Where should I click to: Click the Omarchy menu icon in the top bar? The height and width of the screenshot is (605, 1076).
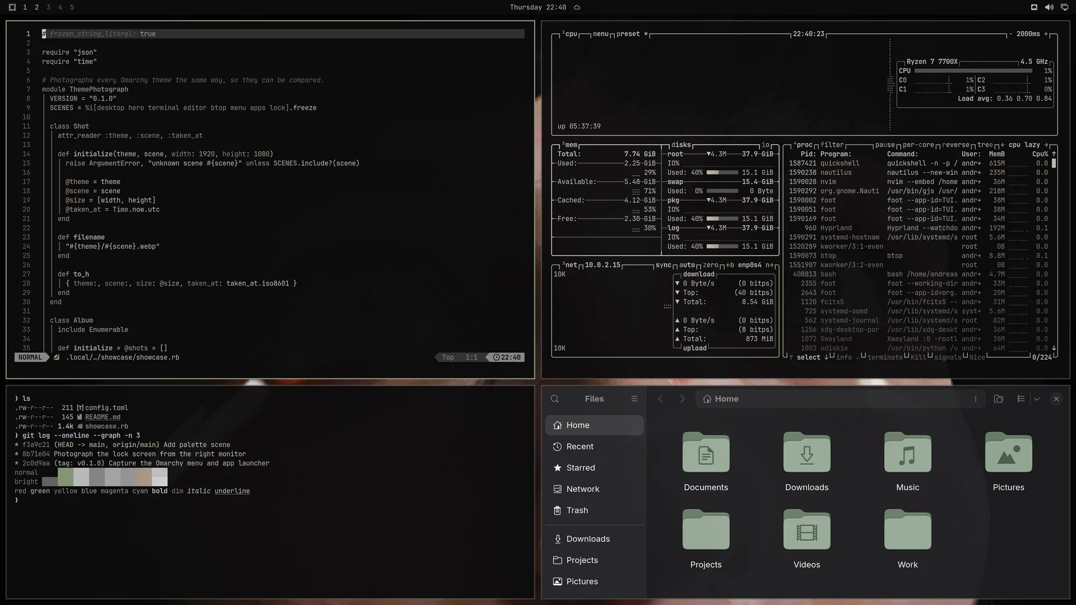click(12, 7)
